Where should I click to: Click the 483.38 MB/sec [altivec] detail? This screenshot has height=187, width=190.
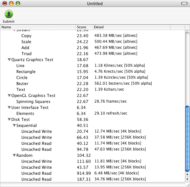(x=116, y=35)
